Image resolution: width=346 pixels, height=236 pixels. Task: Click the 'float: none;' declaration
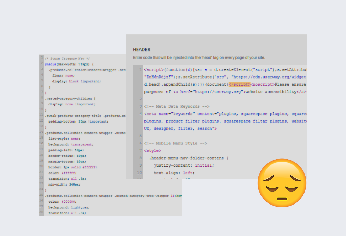pyautogui.click(x=63, y=76)
